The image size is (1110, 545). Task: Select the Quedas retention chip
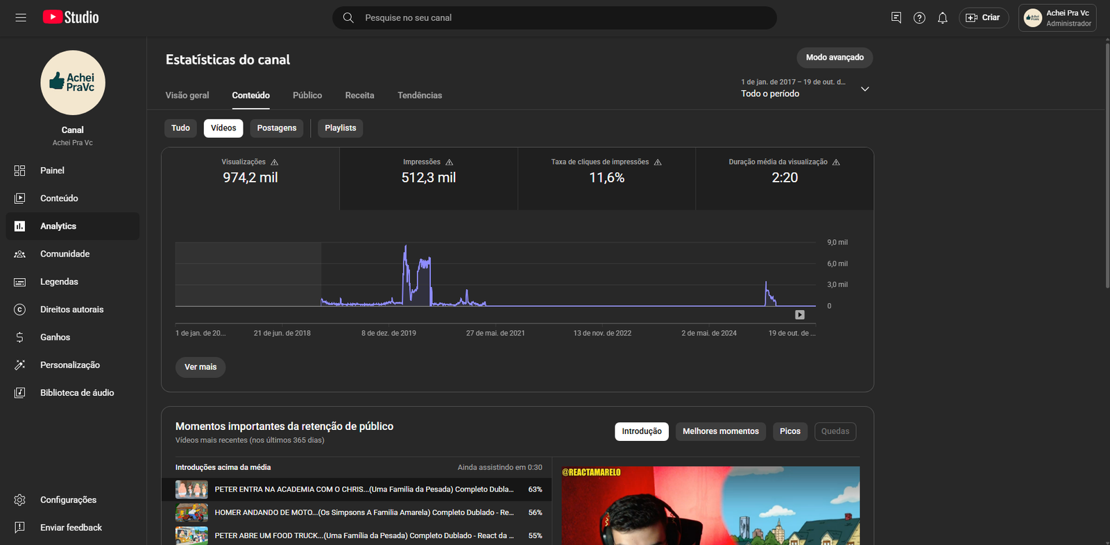click(835, 431)
